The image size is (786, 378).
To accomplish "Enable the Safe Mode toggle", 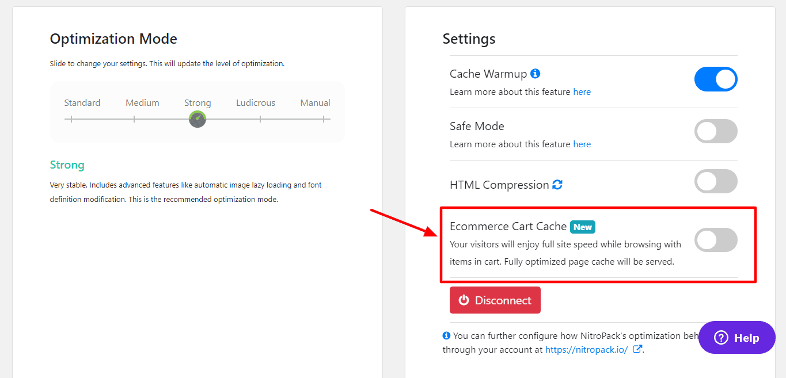I will [715, 131].
